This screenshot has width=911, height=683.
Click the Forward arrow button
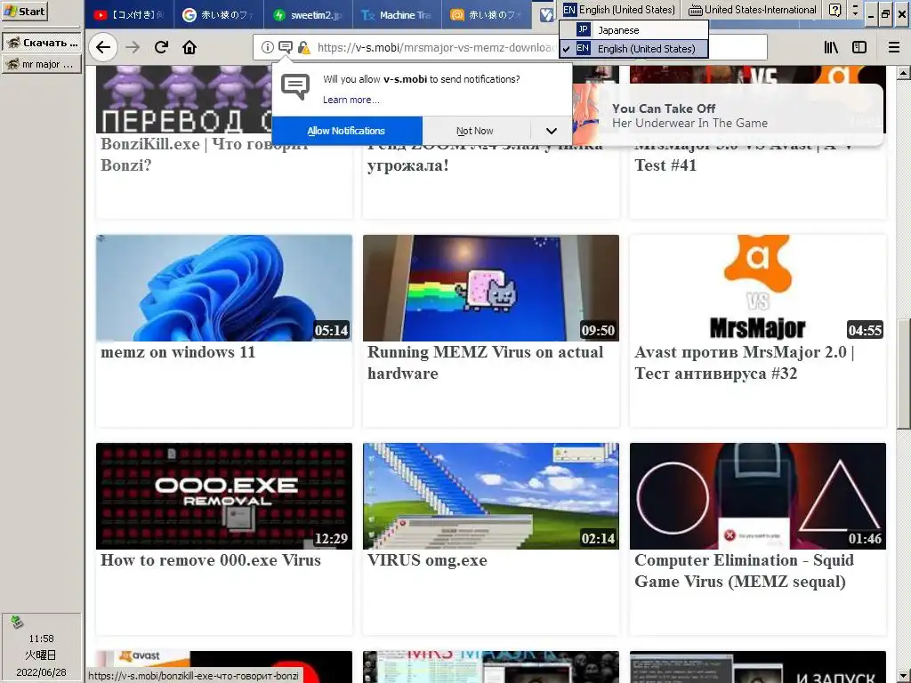tap(133, 47)
